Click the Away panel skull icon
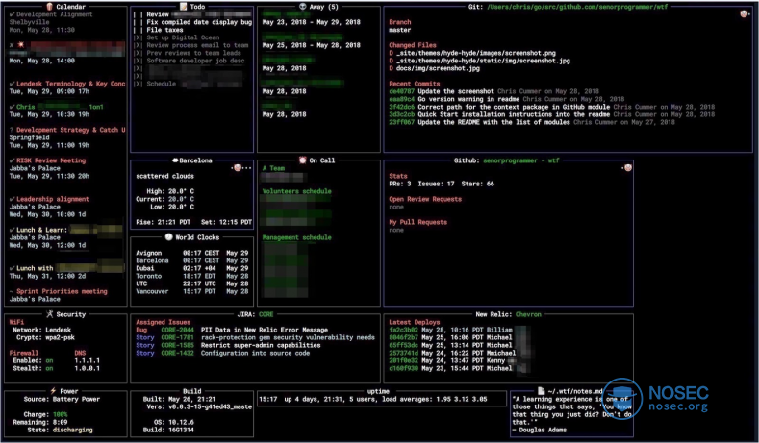 302,7
